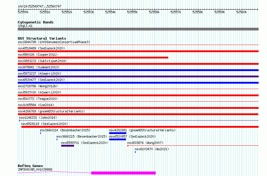The image size is (267, 176).
Task: Open variant label esv3660214 (Besenbacher2015)
Action: pyautogui.click(x=65, y=130)
